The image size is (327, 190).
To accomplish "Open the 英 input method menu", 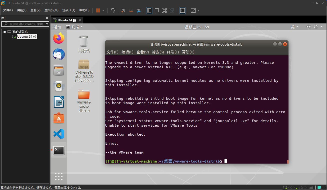I will [x=294, y=27].
